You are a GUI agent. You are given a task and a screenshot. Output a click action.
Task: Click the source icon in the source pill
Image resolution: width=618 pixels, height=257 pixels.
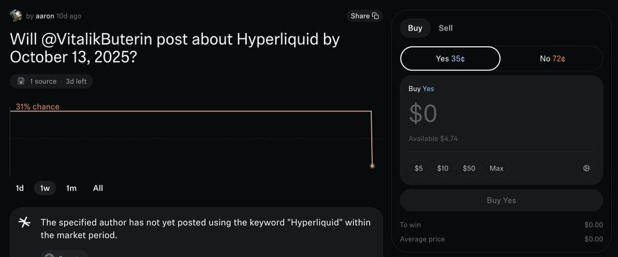click(21, 81)
